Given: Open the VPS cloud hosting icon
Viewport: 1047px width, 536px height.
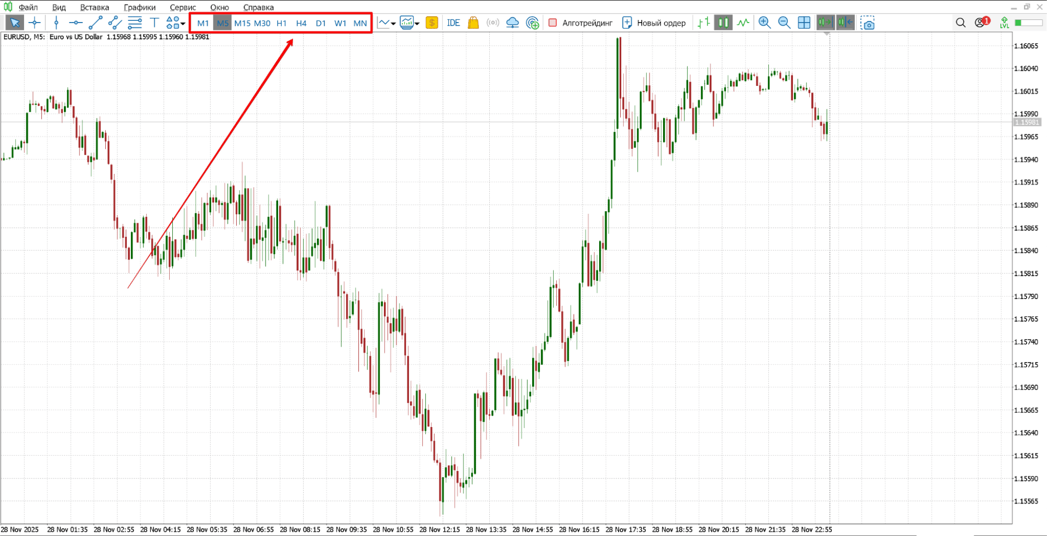Looking at the screenshot, I should (x=513, y=23).
